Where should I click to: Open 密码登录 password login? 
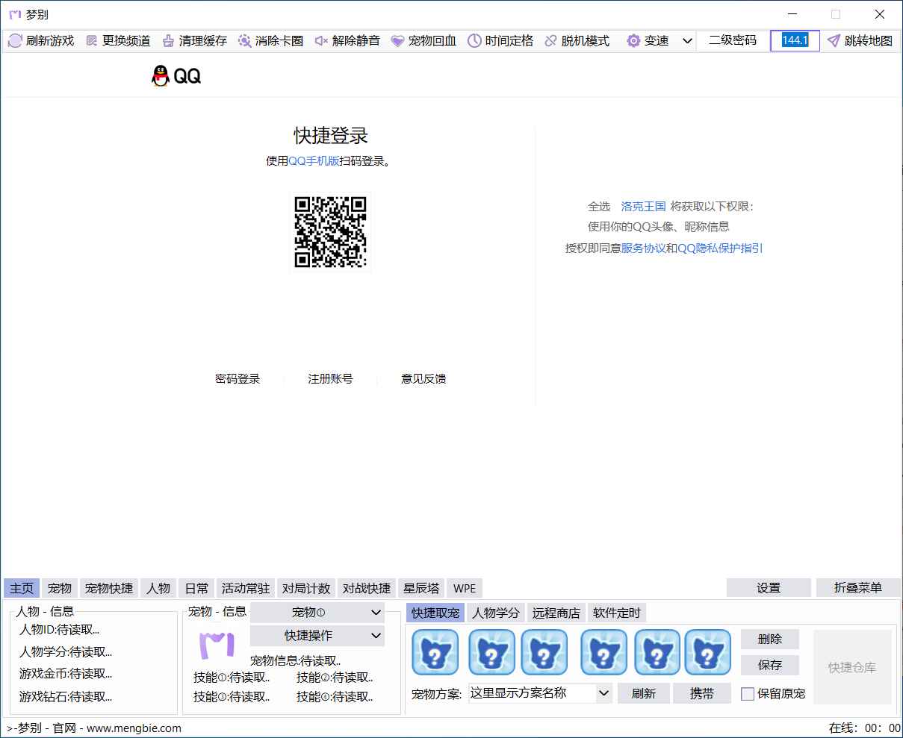point(238,378)
